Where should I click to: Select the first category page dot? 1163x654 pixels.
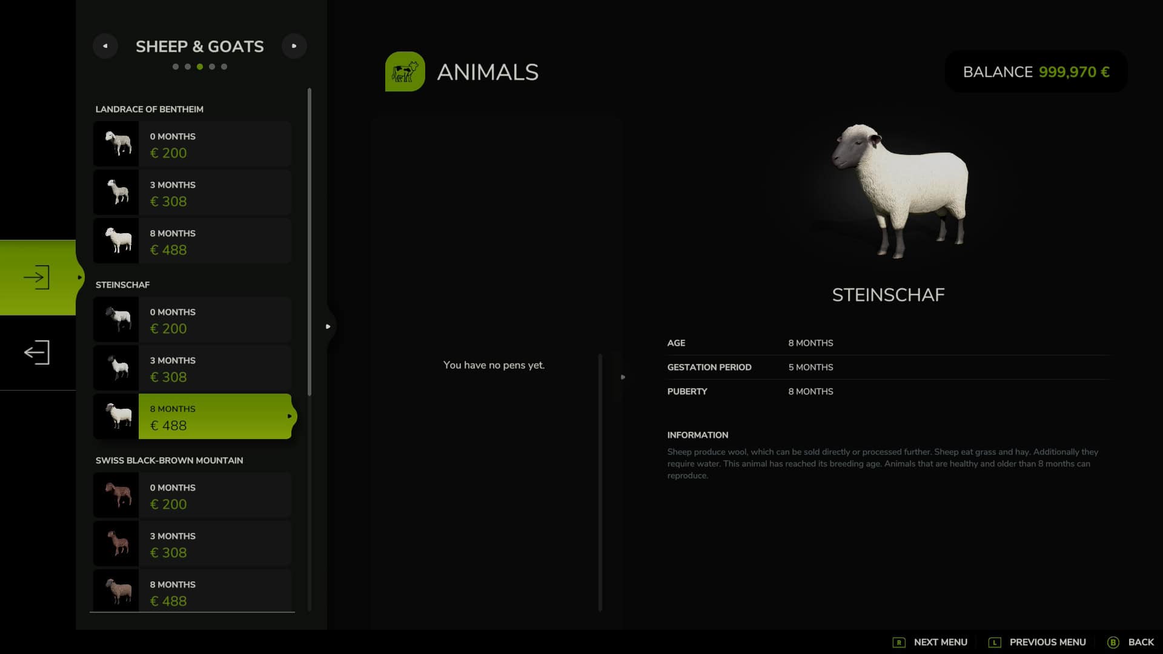(x=176, y=67)
